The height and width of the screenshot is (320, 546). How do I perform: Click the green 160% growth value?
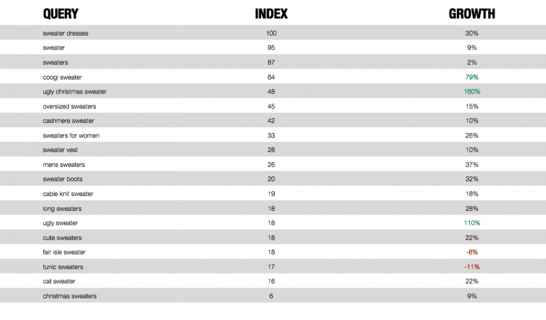click(472, 92)
